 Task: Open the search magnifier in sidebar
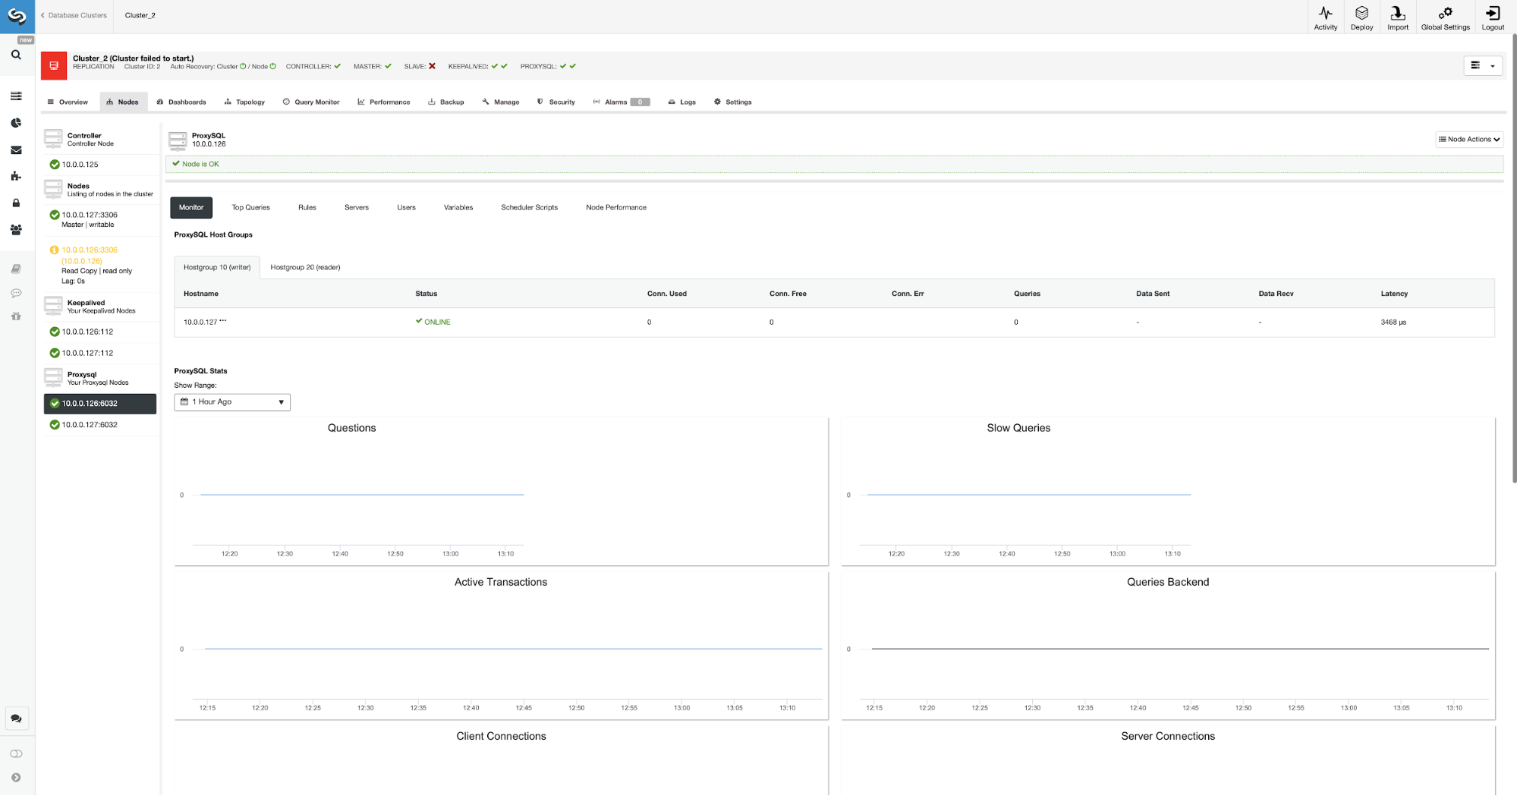tap(16, 55)
